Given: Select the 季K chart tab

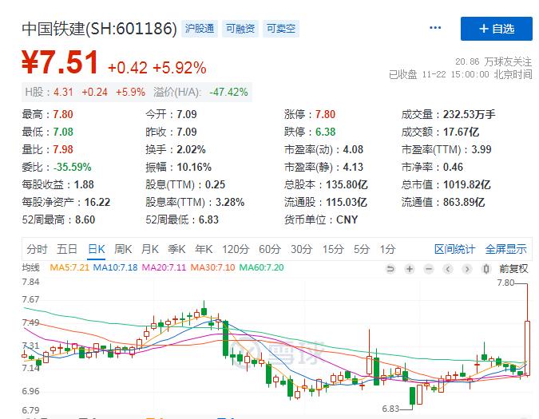Looking at the screenshot, I should coord(176,249).
